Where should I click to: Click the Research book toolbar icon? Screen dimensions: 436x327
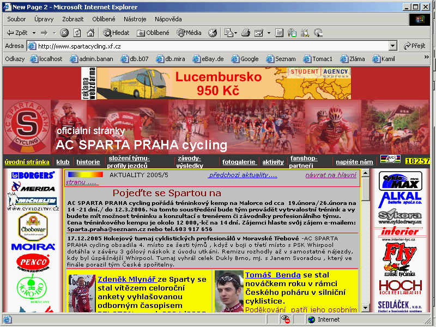pos(305,33)
